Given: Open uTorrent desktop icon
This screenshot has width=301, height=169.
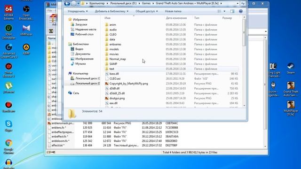Looking at the screenshot, I should [8, 88].
